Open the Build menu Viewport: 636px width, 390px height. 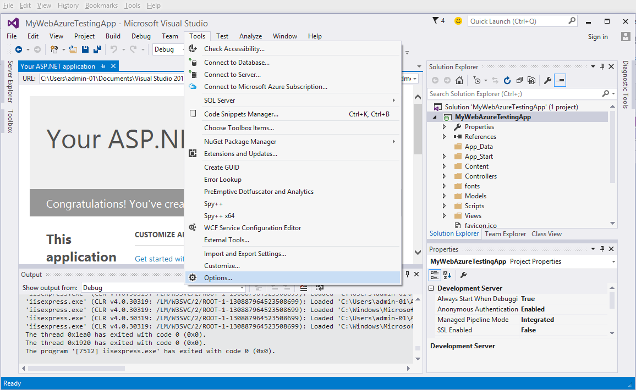point(113,36)
